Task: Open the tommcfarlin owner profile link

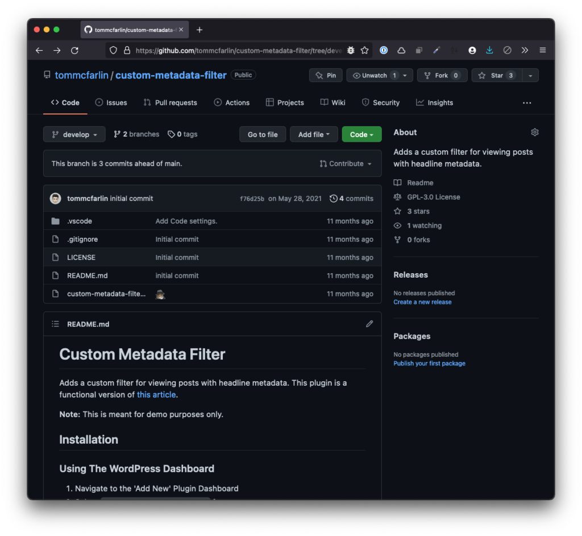Action: [x=82, y=75]
